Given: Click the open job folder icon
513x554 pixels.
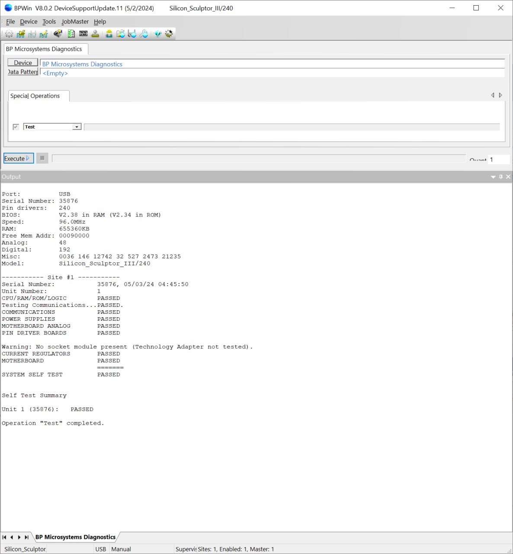Looking at the screenshot, I should (121, 34).
